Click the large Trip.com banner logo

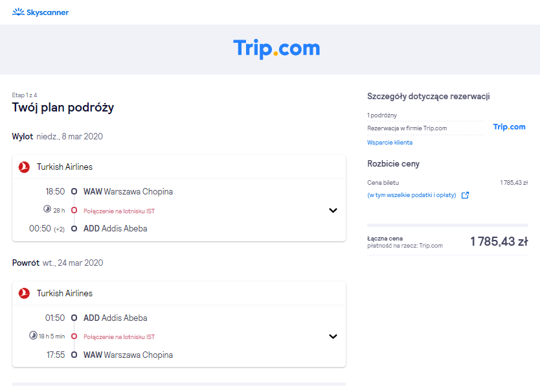click(x=276, y=49)
